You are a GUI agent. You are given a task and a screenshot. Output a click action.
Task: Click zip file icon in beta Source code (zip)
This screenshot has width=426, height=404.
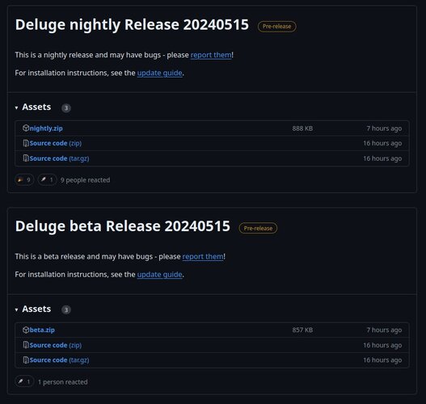(x=26, y=345)
